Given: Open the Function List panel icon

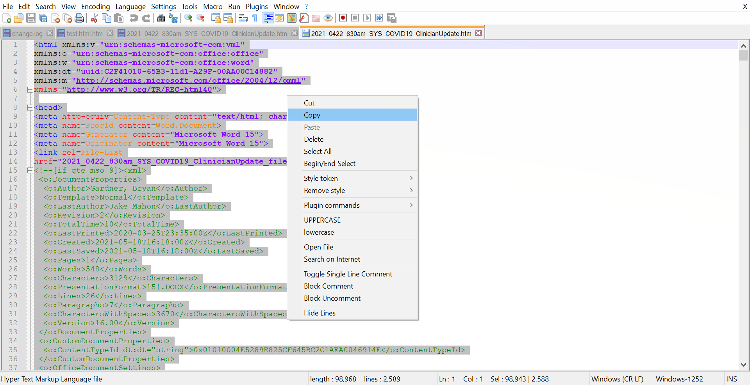Looking at the screenshot, I should (304, 18).
